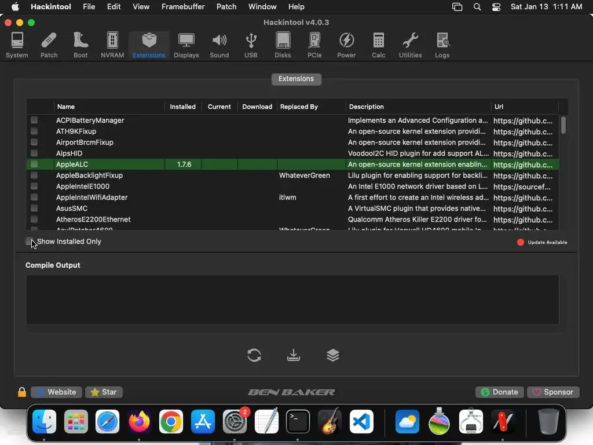The height and width of the screenshot is (445, 593).
Task: Select the AppleALC installed version 1.7.6
Action: tap(184, 164)
